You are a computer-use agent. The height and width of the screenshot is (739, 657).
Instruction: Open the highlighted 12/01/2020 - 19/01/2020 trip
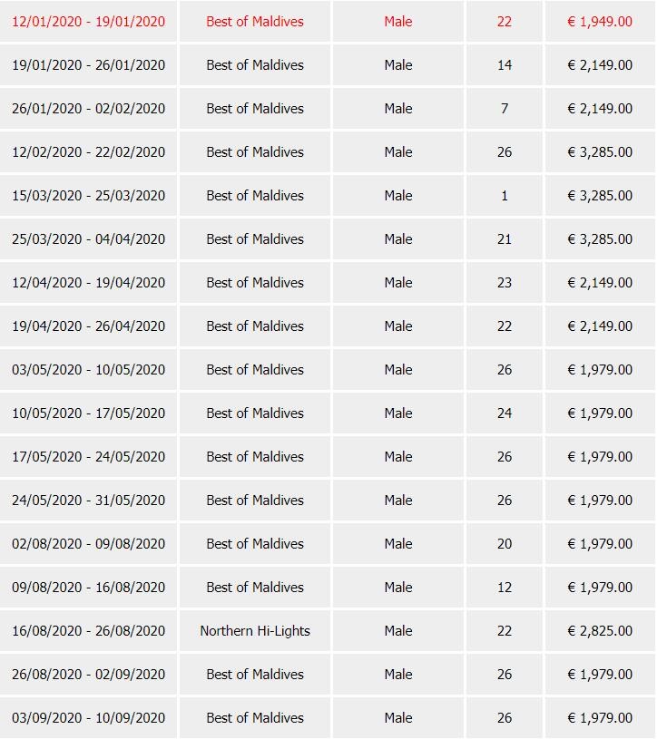pos(89,21)
